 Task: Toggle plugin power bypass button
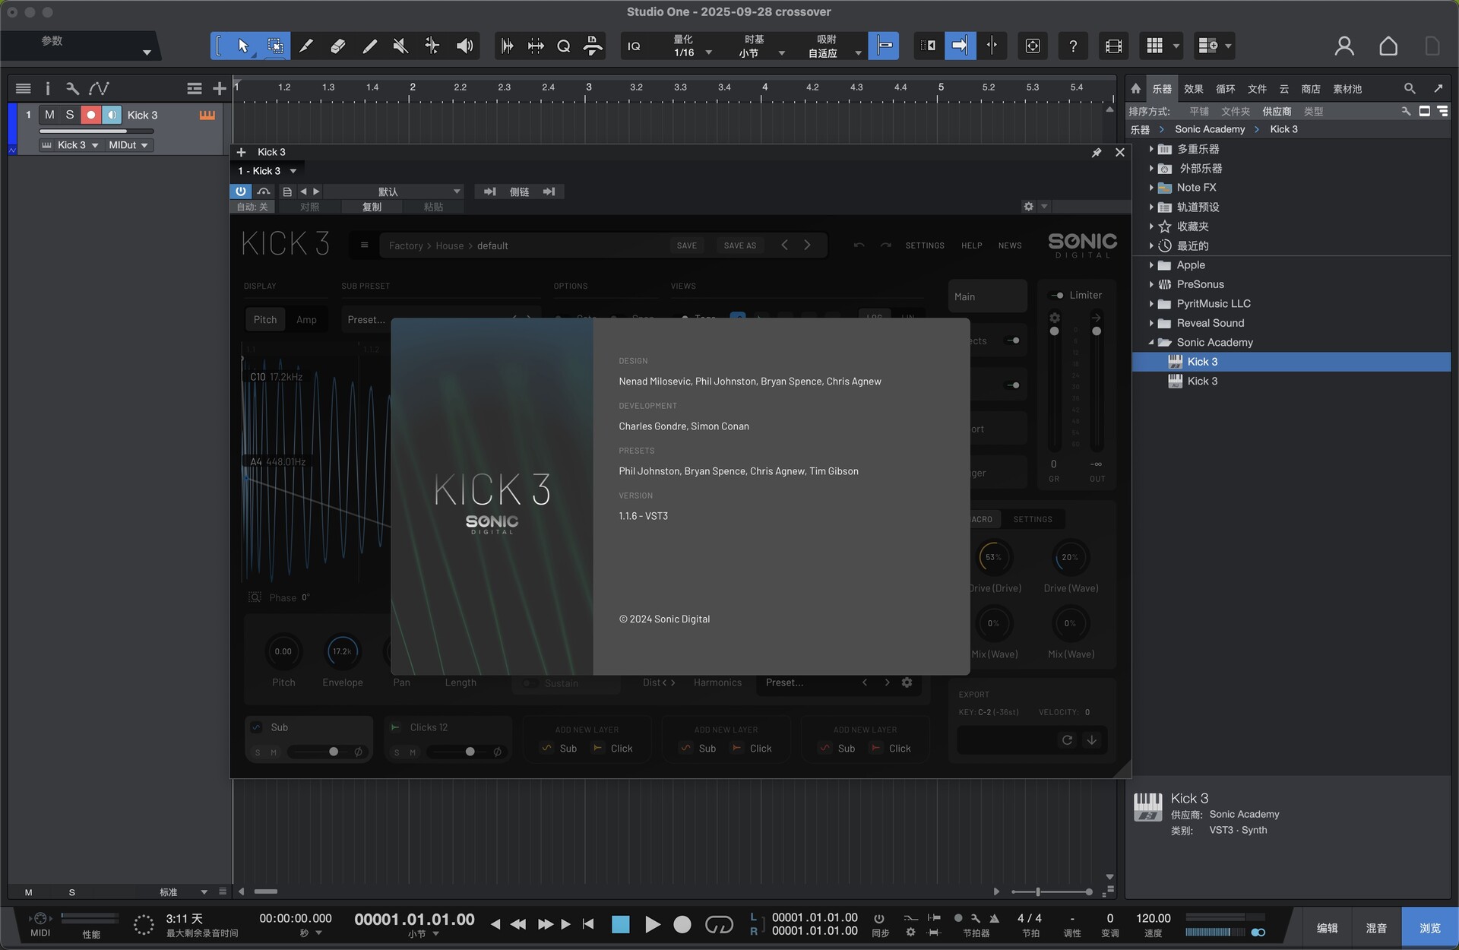pyautogui.click(x=241, y=192)
